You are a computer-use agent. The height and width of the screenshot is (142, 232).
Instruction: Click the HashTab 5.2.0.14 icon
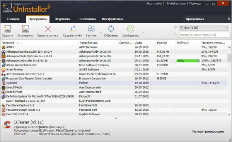pyautogui.click(x=3, y=114)
